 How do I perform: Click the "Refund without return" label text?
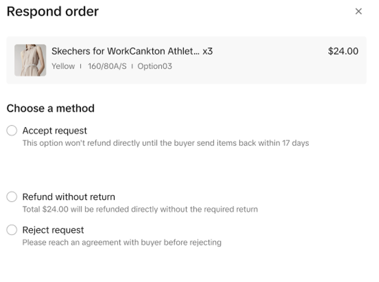[x=69, y=197]
